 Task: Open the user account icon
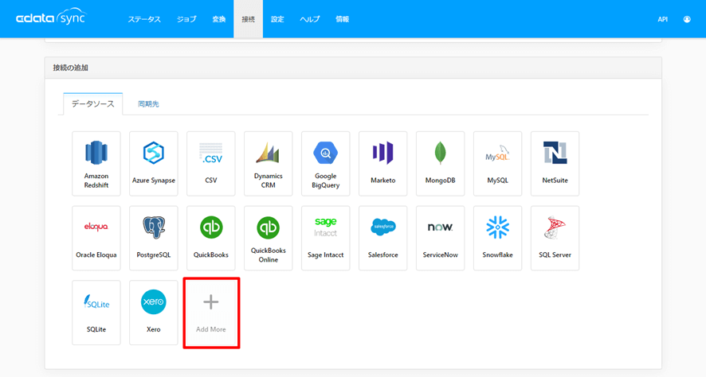(687, 19)
